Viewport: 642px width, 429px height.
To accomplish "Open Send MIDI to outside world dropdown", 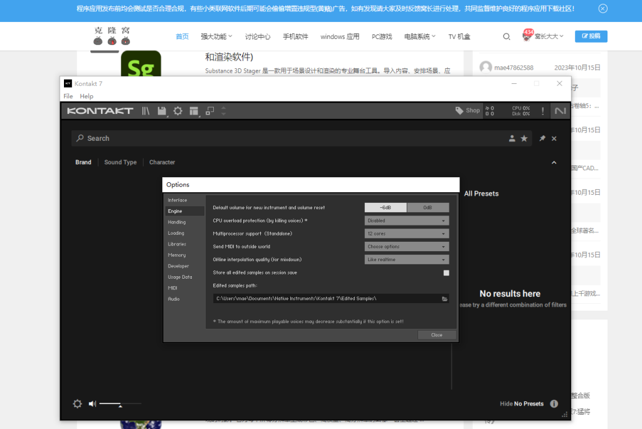I will [406, 247].
